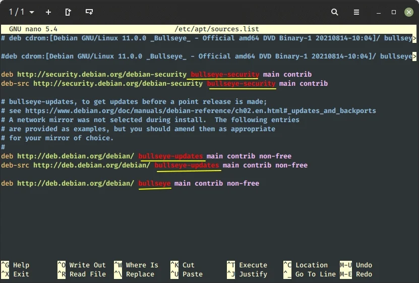Viewport: 419px width, 283px height.
Task: Click the 'are provided as examples' comment line
Action: click(x=138, y=129)
